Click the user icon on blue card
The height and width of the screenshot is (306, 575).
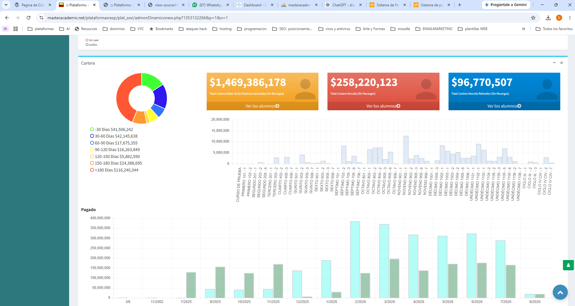point(547,89)
